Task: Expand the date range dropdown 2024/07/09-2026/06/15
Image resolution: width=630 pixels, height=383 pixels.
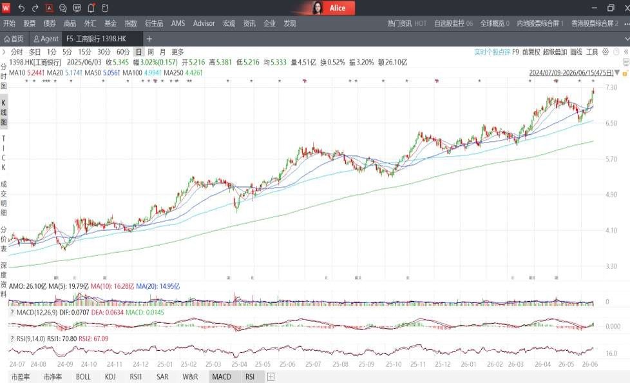Action: pyautogui.click(x=574, y=73)
